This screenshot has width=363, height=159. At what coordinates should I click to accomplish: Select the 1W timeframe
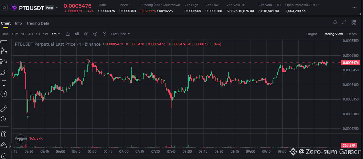pos(45,34)
